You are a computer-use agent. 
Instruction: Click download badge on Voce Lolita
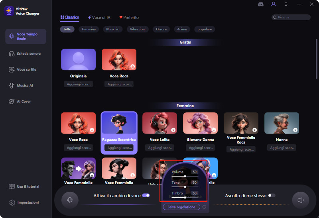pyautogui.click(x=173, y=130)
